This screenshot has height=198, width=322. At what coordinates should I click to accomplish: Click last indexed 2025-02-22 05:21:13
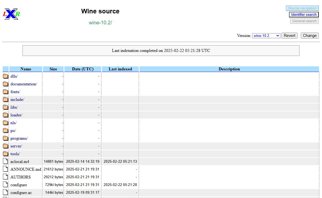click(120, 162)
